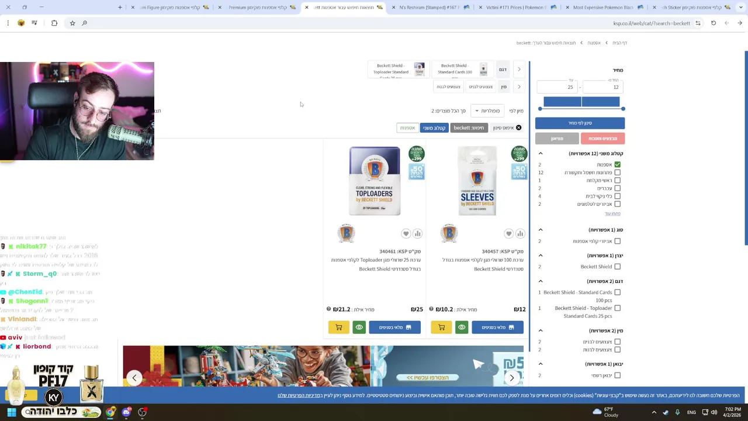Bookmark this page with the star icon
The height and width of the screenshot is (421, 748).
tap(72, 23)
